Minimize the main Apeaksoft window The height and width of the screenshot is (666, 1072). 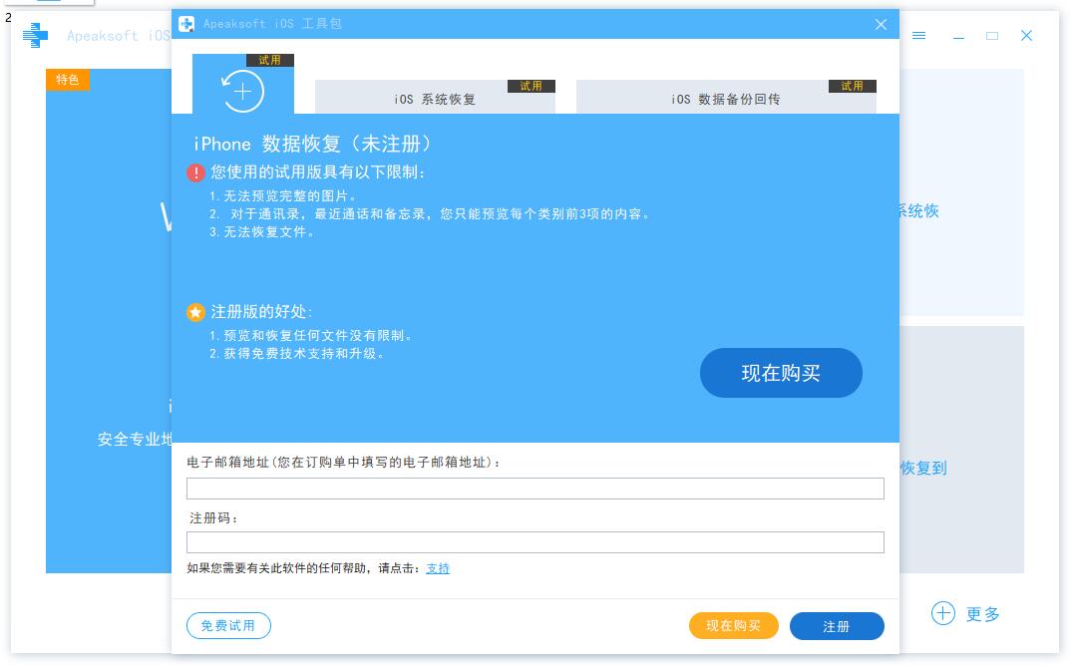(x=958, y=36)
